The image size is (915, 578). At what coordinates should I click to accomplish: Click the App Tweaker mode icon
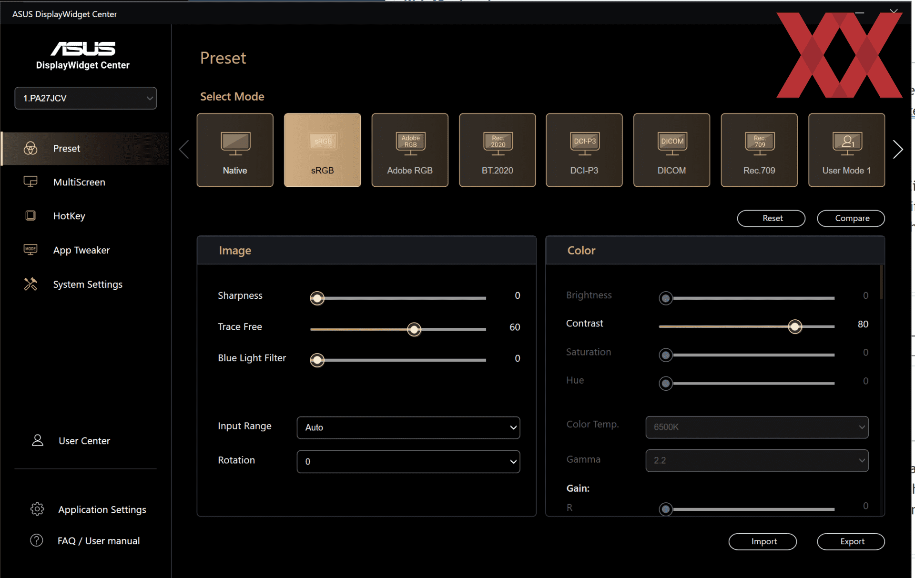click(x=30, y=250)
